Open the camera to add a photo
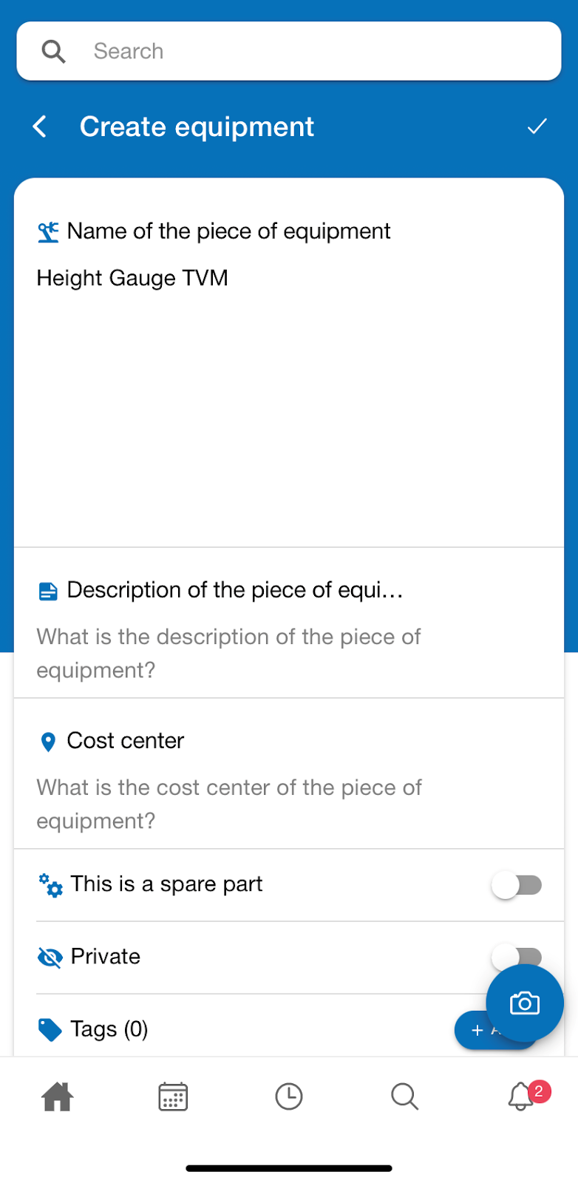Screen dimensions: 578x1183 coord(524,1003)
